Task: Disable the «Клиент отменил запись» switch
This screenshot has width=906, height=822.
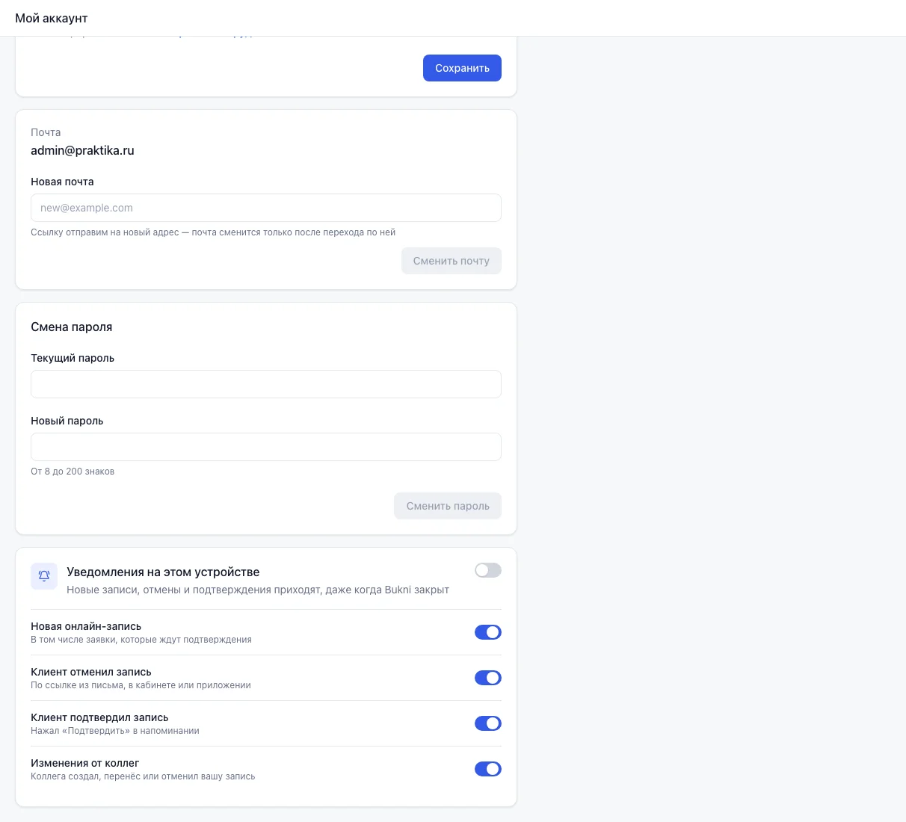Action: point(488,678)
